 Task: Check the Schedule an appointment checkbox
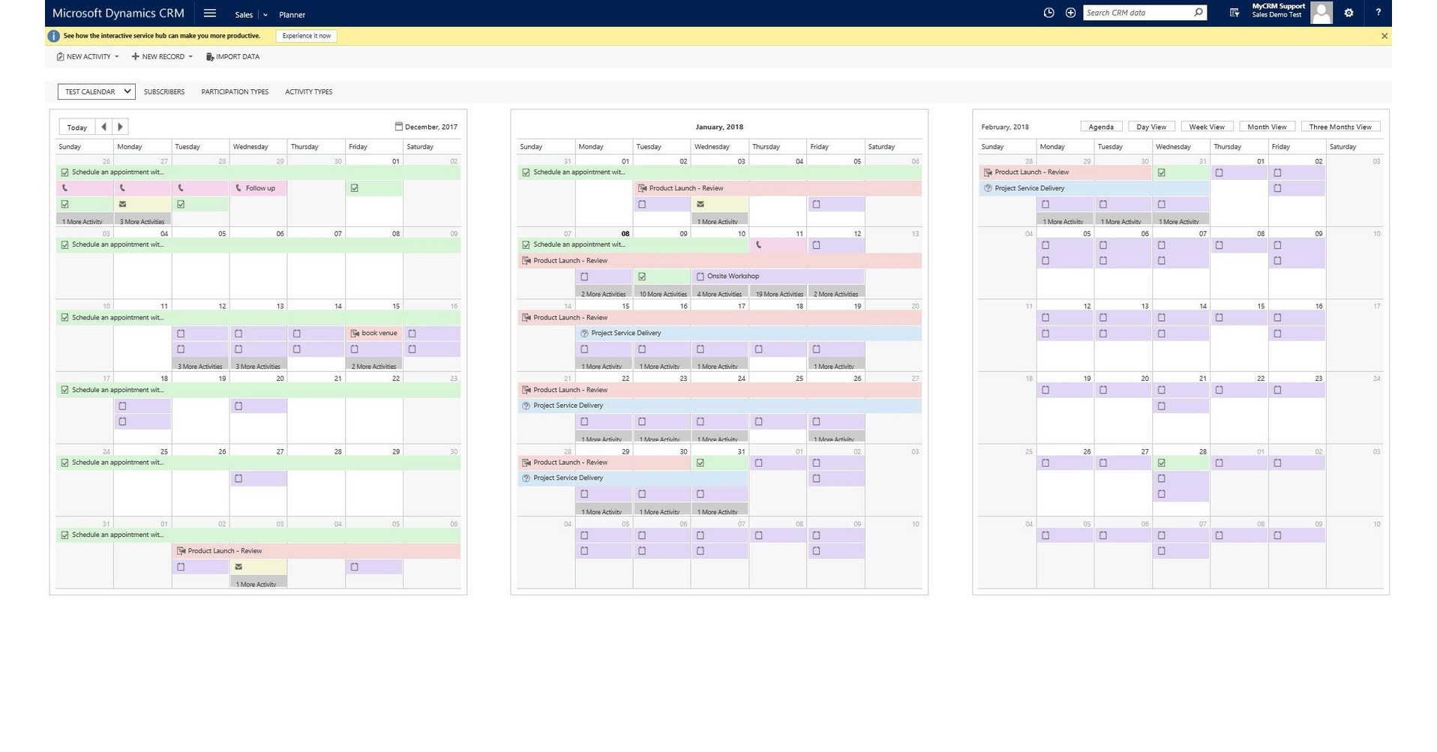(64, 172)
